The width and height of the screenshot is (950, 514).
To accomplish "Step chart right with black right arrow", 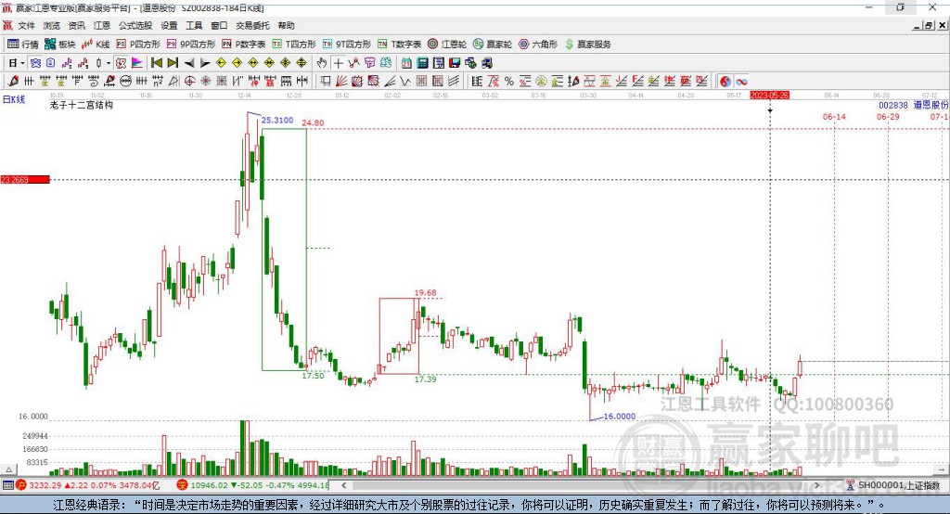I will point(205,63).
